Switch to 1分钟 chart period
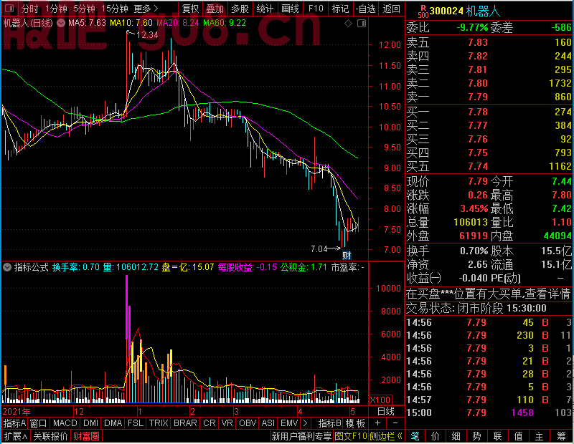Viewport: 574px width, 444px height. (x=57, y=9)
